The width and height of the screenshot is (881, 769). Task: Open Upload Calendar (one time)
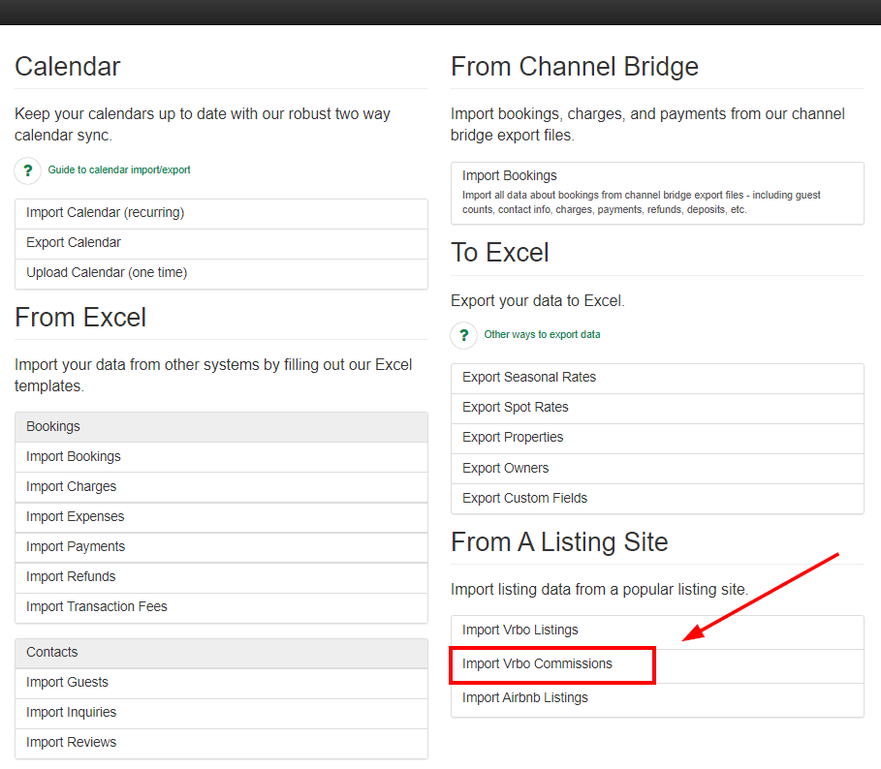[107, 273]
